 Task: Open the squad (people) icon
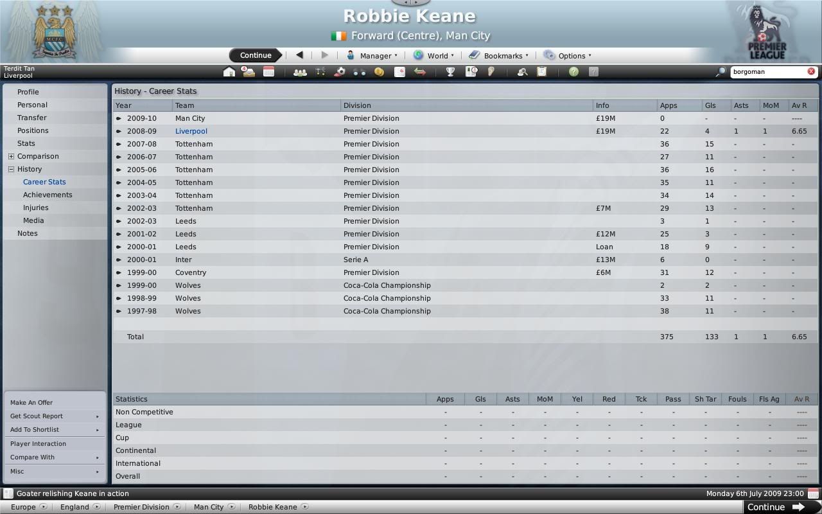tap(300, 72)
